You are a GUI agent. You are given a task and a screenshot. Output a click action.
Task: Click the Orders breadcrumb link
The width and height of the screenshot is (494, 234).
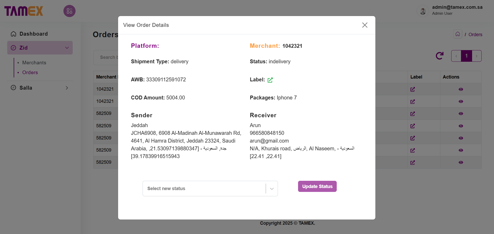[x=475, y=35]
